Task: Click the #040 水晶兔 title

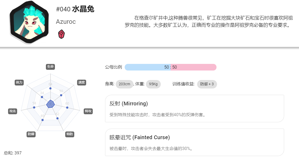Action: click(75, 9)
